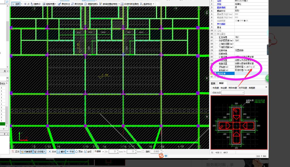Image resolution: width=290 pixels, height=167 pixels.
Task: Click the 原位标注 in-place annotation tool
Action: pos(64,4)
